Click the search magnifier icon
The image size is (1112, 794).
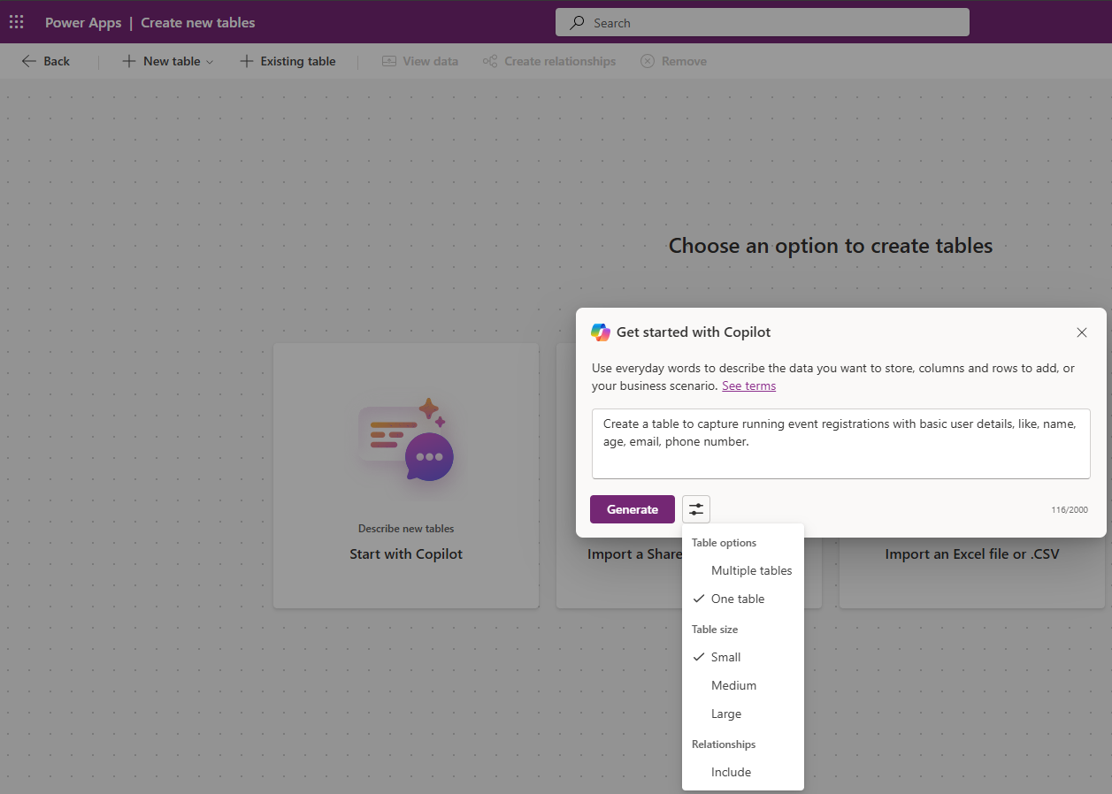click(x=578, y=23)
